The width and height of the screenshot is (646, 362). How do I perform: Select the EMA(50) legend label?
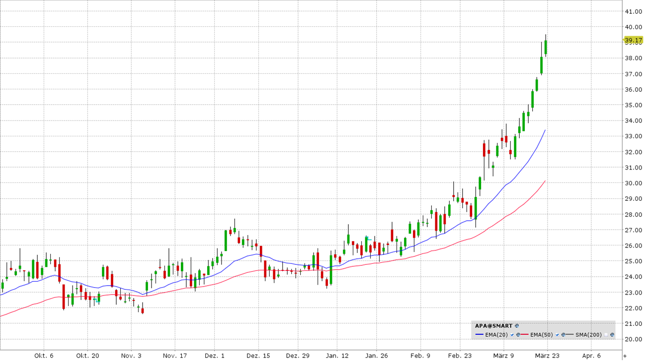pyautogui.click(x=542, y=335)
